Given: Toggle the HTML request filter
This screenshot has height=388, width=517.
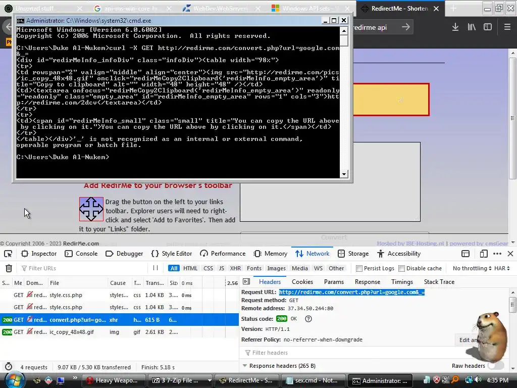Looking at the screenshot, I should [x=190, y=268].
